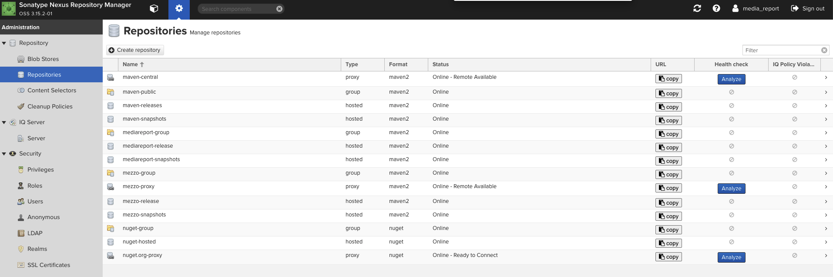Open Users under Security
The image size is (833, 277).
pos(35,201)
